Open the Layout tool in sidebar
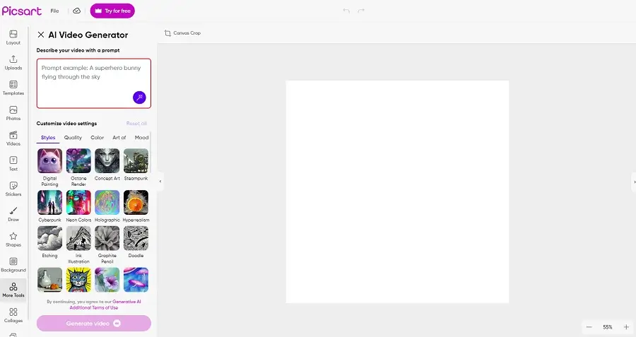Screen dimensions: 636x337 click(x=13, y=37)
